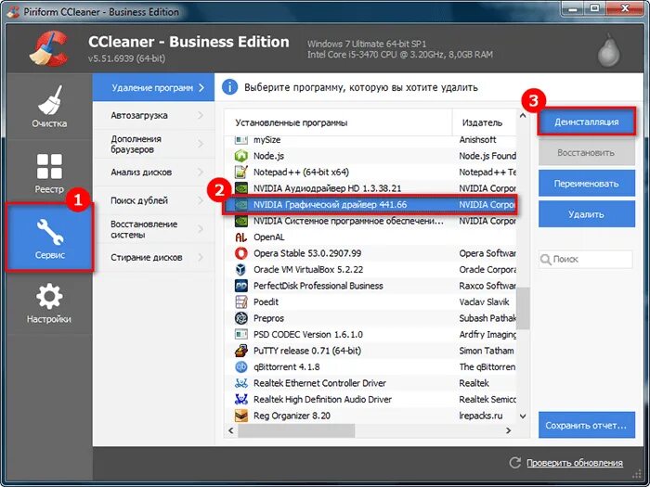
Task: Click the Node.js program icon
Action: (x=240, y=156)
